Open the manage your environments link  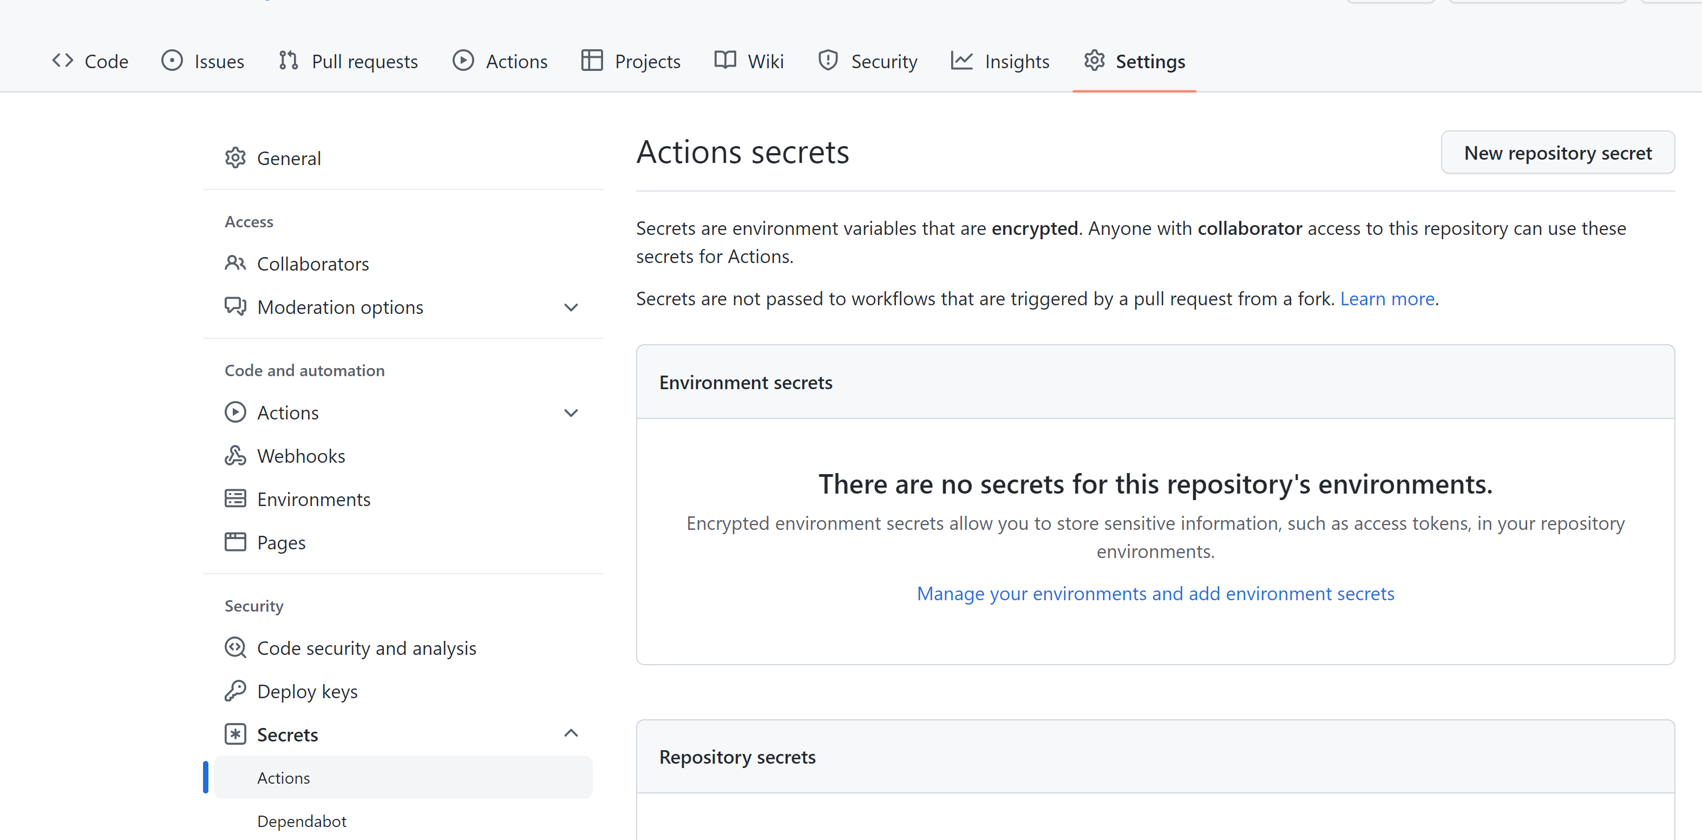click(x=1155, y=593)
